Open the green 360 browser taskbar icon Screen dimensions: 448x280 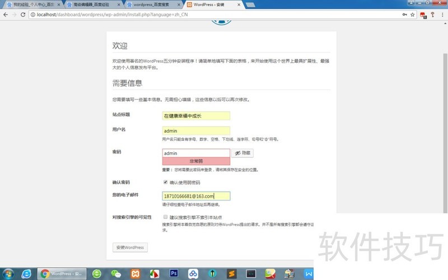coord(96,274)
